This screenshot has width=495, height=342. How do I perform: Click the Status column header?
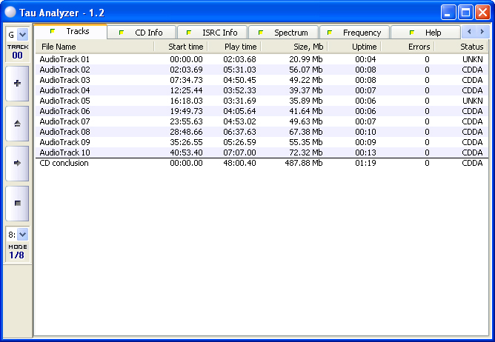point(461,47)
